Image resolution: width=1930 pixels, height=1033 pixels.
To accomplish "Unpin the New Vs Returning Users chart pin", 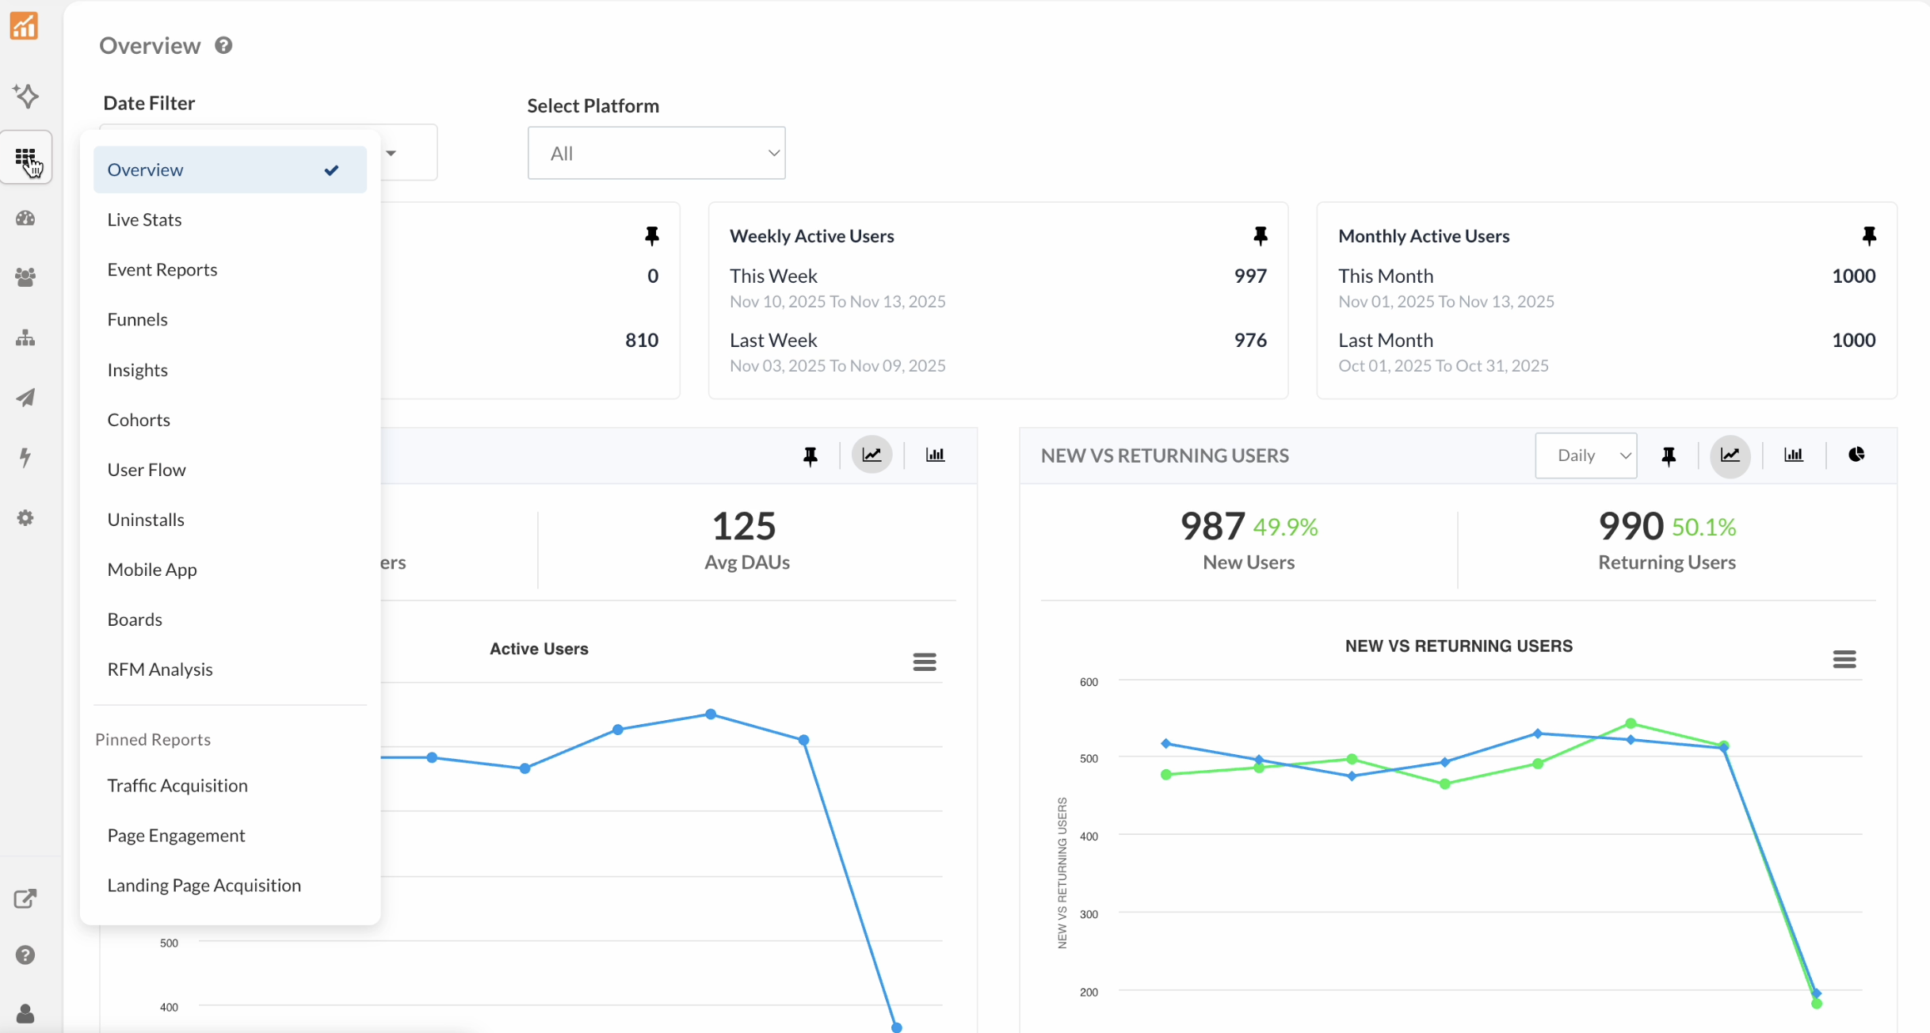I will [1669, 456].
